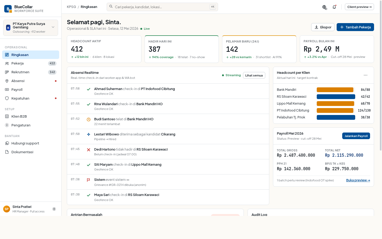382x239 pixels.
Task: Click the Lippo Mall Kemang headcount bar
Action: point(336,104)
